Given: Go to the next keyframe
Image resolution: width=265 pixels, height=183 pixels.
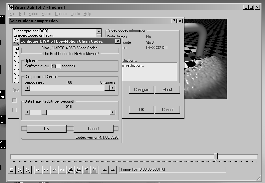Looking at the screenshot, I should point(78,170).
